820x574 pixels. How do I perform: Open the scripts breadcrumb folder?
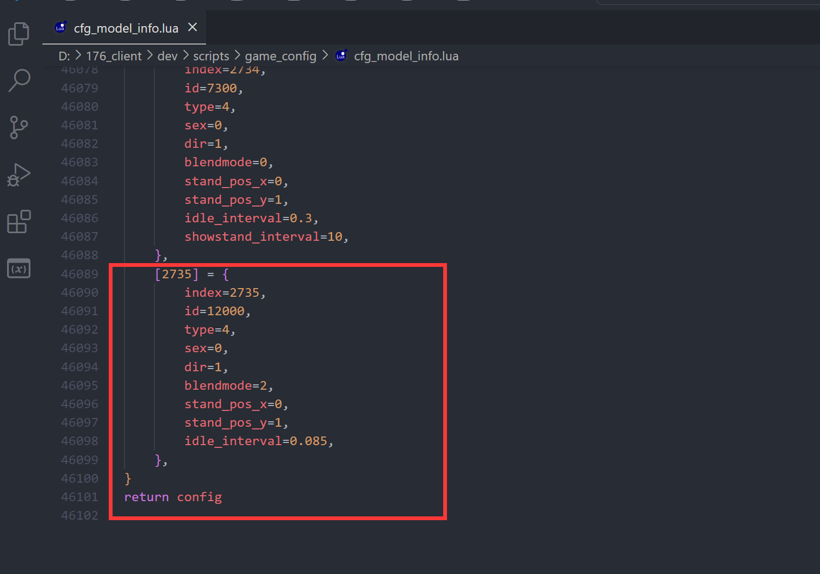tap(211, 56)
